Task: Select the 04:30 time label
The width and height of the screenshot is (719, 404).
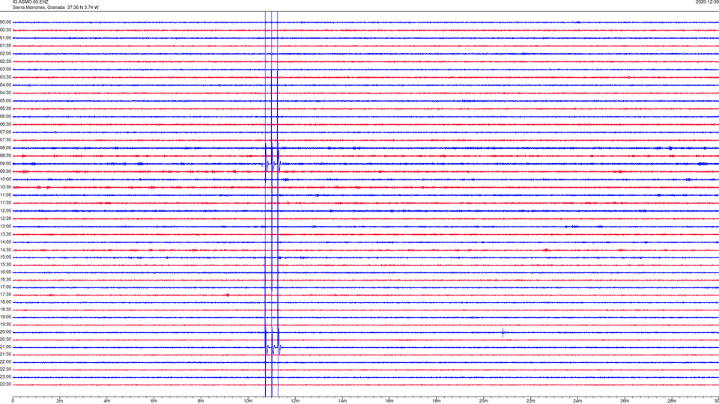Action: click(x=5, y=93)
